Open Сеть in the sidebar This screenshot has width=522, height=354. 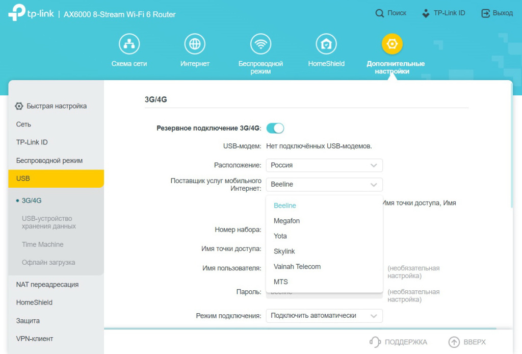56,124
